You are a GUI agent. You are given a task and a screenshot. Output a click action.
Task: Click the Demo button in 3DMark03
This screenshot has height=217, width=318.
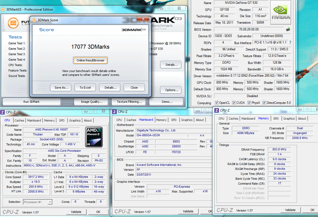(x=167, y=102)
